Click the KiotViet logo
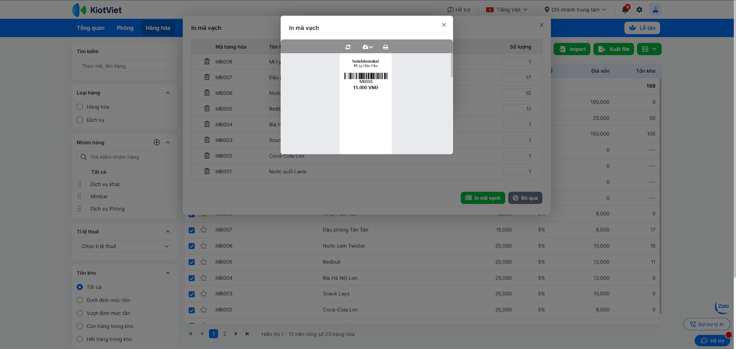736x349 pixels. (97, 10)
